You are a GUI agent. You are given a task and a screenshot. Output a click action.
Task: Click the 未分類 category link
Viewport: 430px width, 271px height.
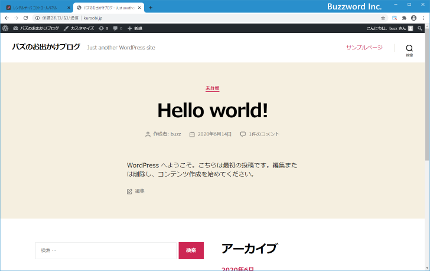point(213,88)
